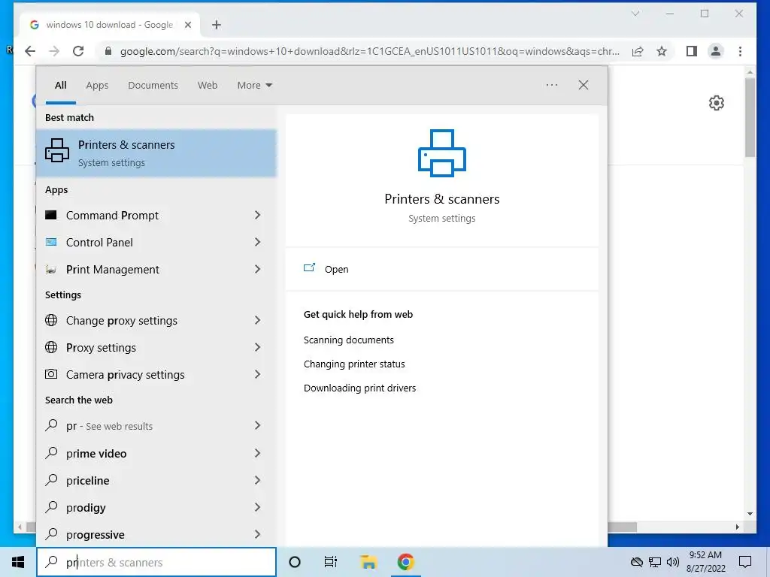Click the taskbar search input field
The width and height of the screenshot is (770, 577).
click(x=156, y=562)
